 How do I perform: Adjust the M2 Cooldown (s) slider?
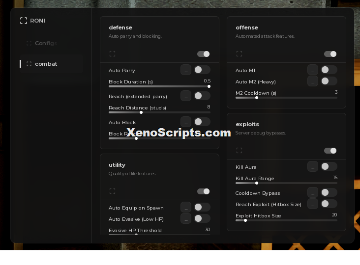click(x=286, y=98)
